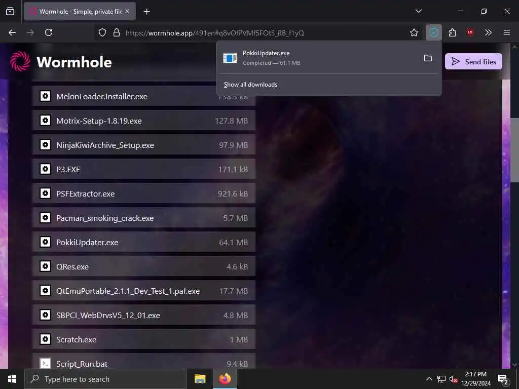Select the Wormhole browser tab

(80, 11)
